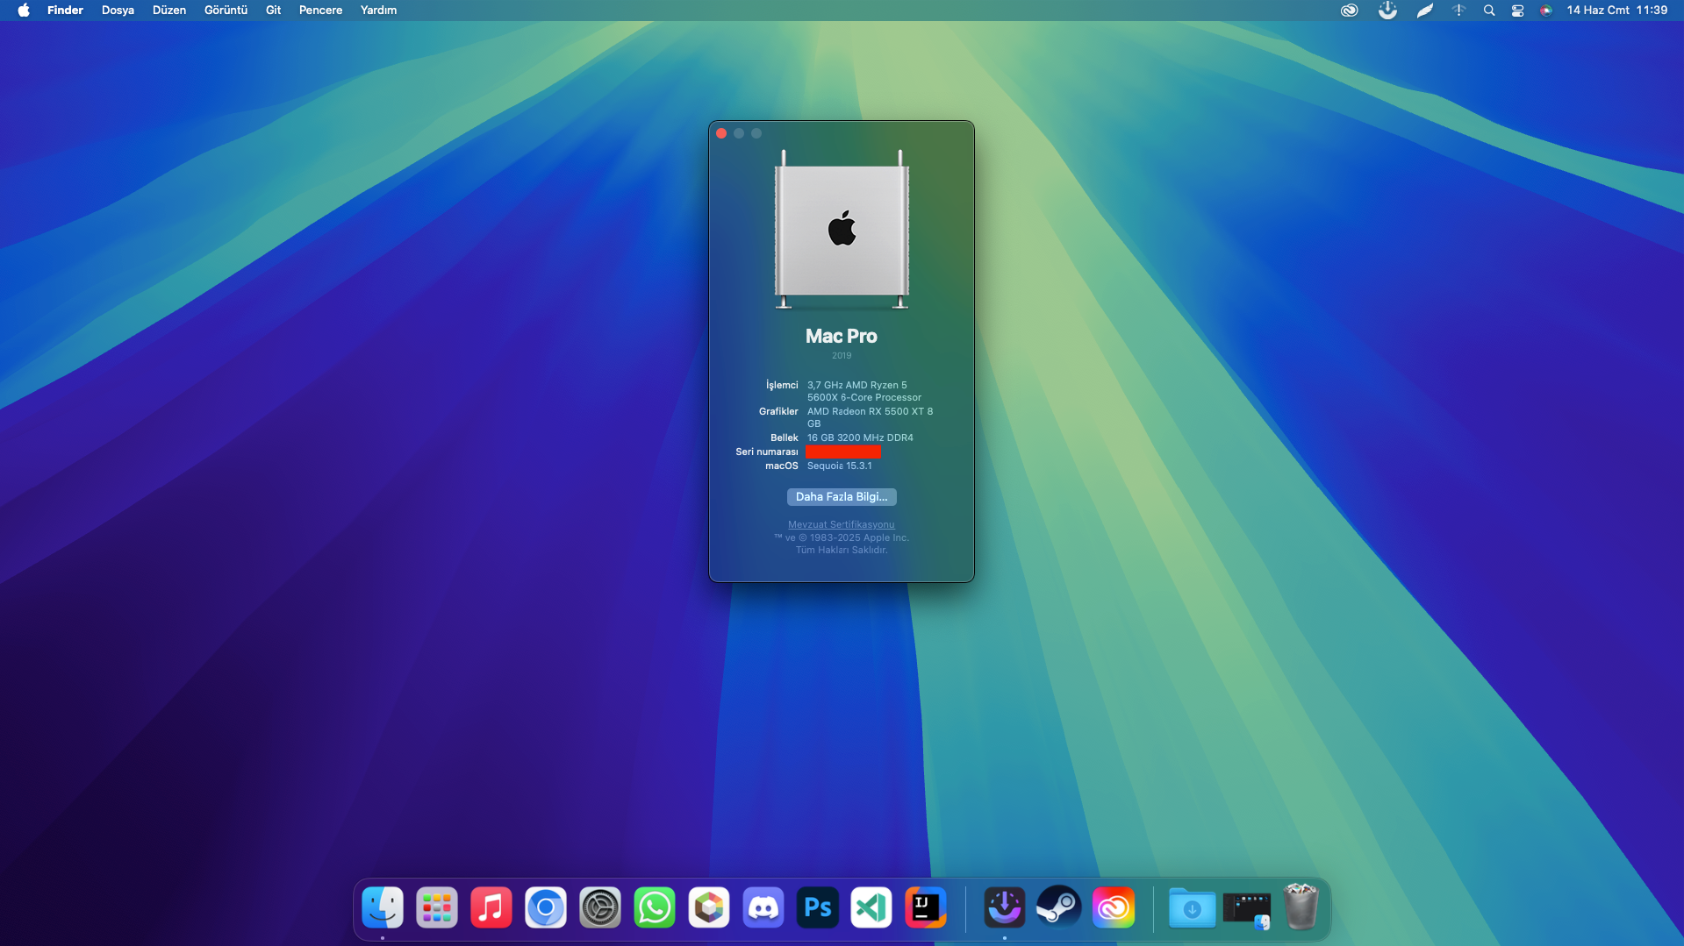The width and height of the screenshot is (1684, 946).
Task: Launch Discord from the Dock
Action: [x=763, y=907]
